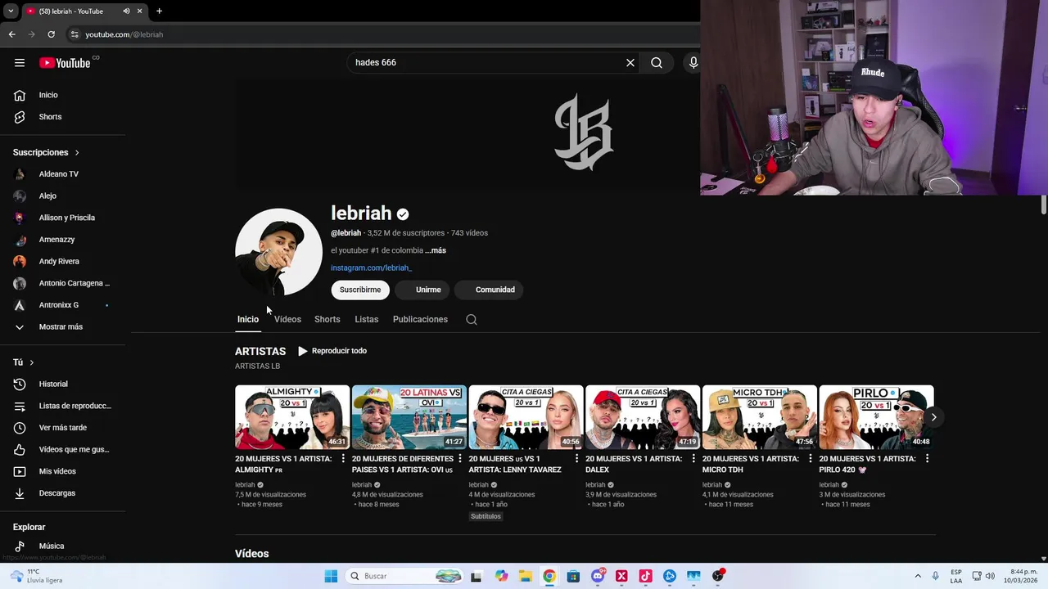The height and width of the screenshot is (589, 1048).
Task: Open Windows Start menu
Action: point(331,576)
